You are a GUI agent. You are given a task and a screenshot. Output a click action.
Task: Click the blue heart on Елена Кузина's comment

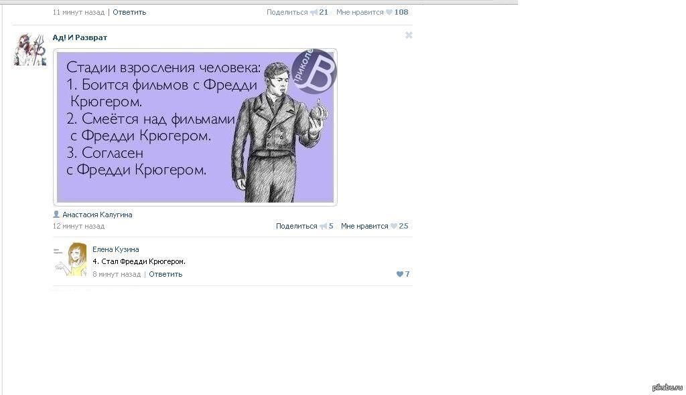coord(399,274)
